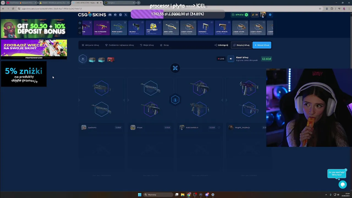The height and width of the screenshot is (198, 352).
Task: Click the LIVE indicator badge
Action: point(221,59)
